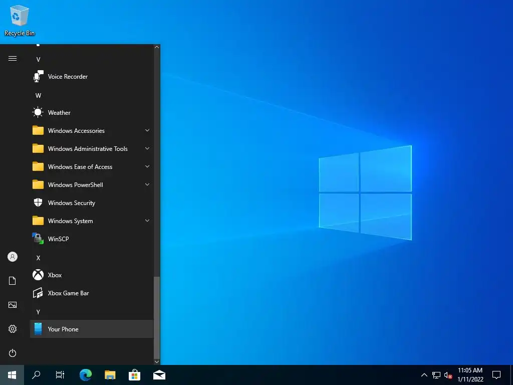
Task: Open taskbar Search magnifier
Action: pyautogui.click(x=36, y=375)
